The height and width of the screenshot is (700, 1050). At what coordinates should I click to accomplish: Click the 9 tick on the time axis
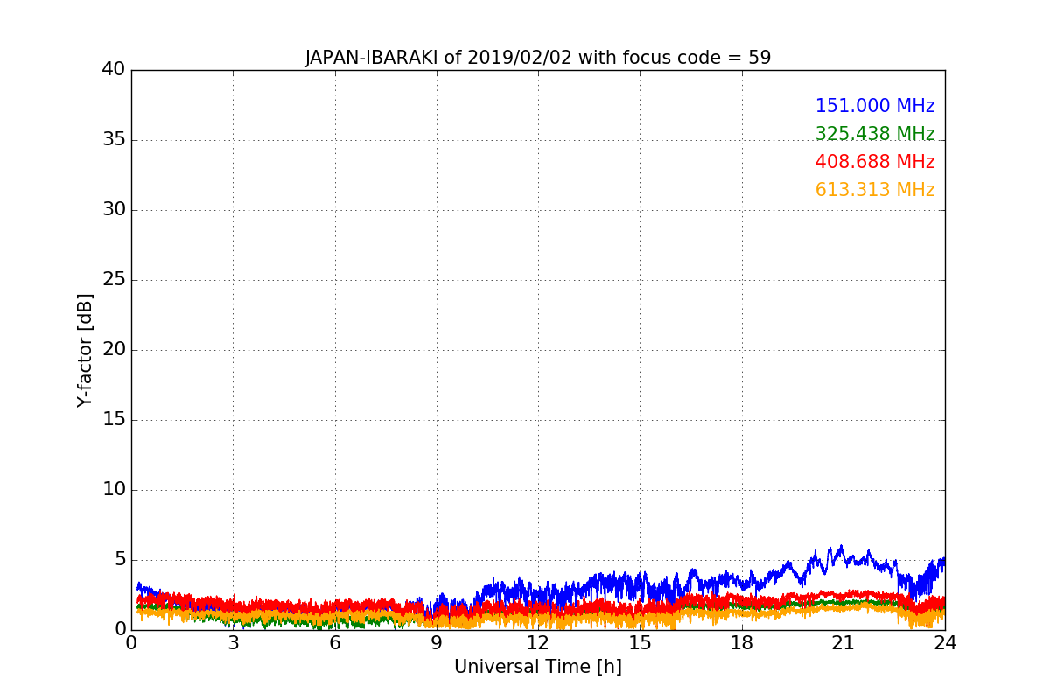[437, 643]
